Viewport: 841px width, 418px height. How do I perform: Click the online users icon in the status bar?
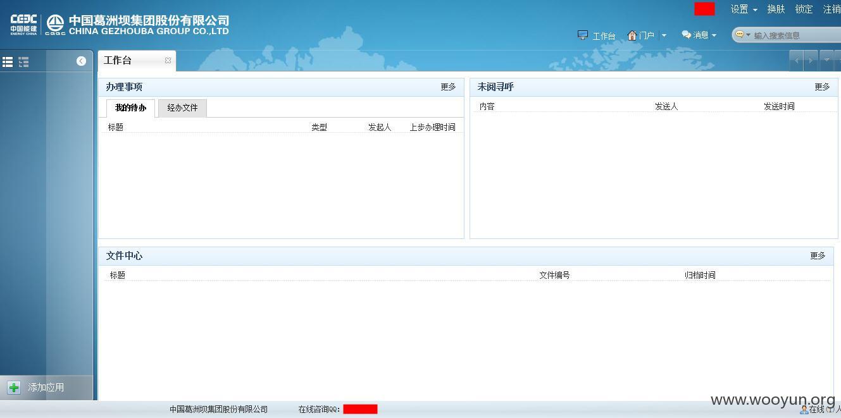[804, 410]
